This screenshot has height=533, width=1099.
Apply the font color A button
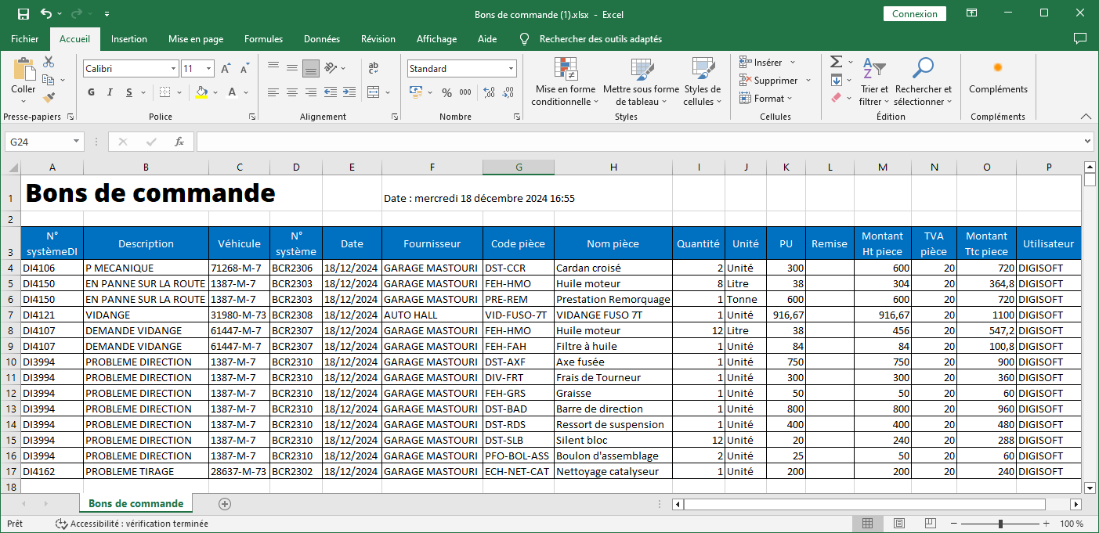tap(233, 92)
